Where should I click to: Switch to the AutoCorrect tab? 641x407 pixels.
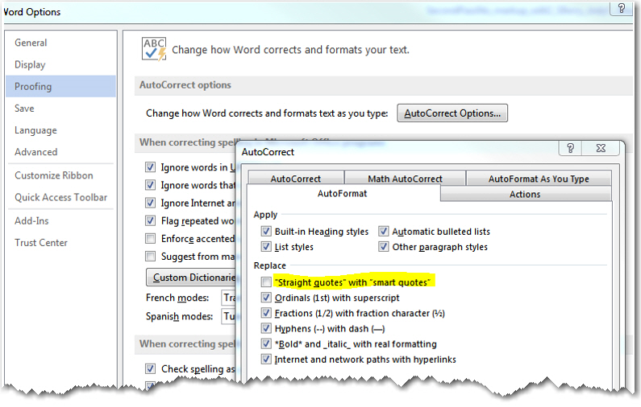pyautogui.click(x=296, y=179)
